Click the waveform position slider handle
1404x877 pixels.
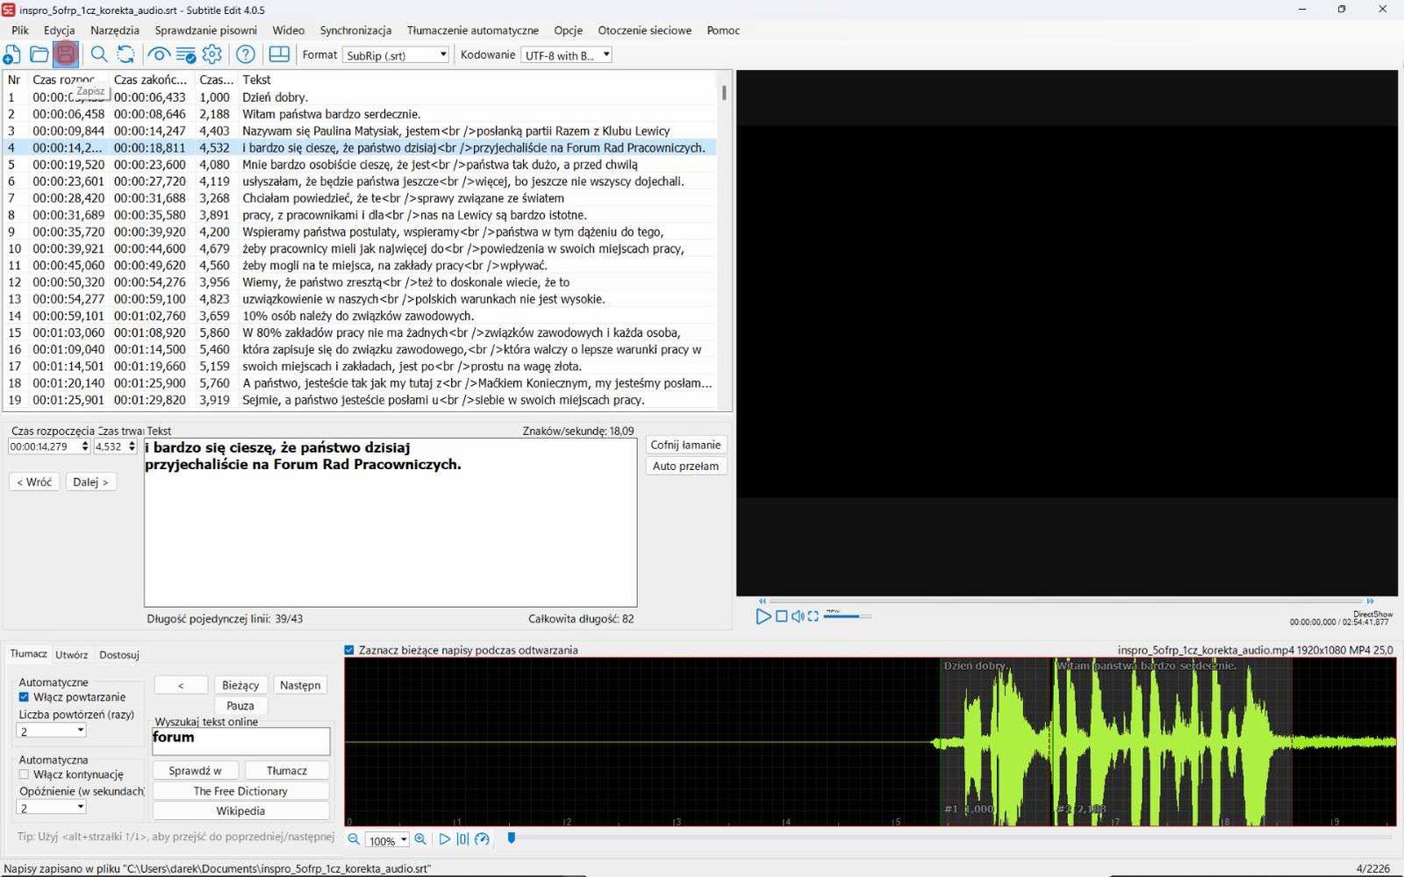[511, 838]
